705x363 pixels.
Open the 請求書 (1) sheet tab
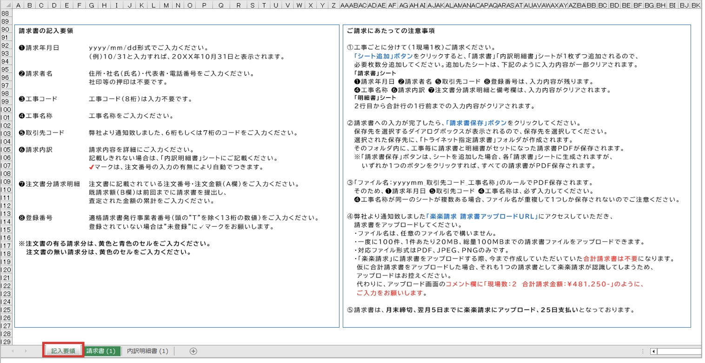point(101,351)
